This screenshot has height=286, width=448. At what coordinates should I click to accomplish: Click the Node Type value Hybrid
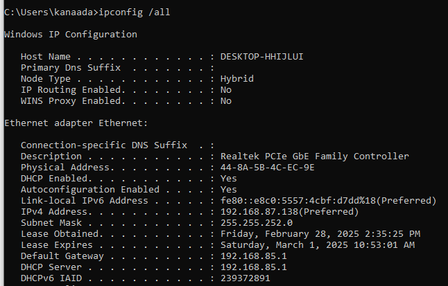tap(237, 78)
